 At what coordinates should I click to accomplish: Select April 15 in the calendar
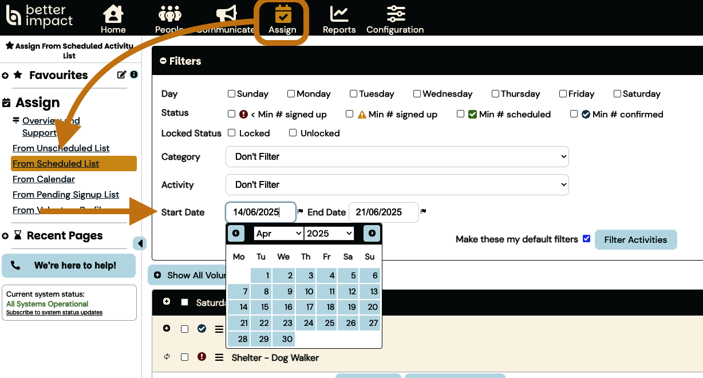click(261, 307)
